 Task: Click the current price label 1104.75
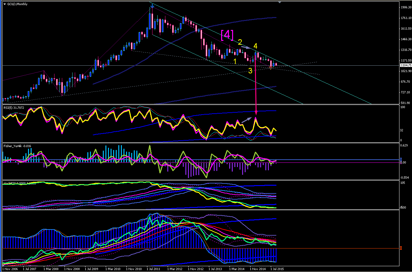click(x=406, y=65)
